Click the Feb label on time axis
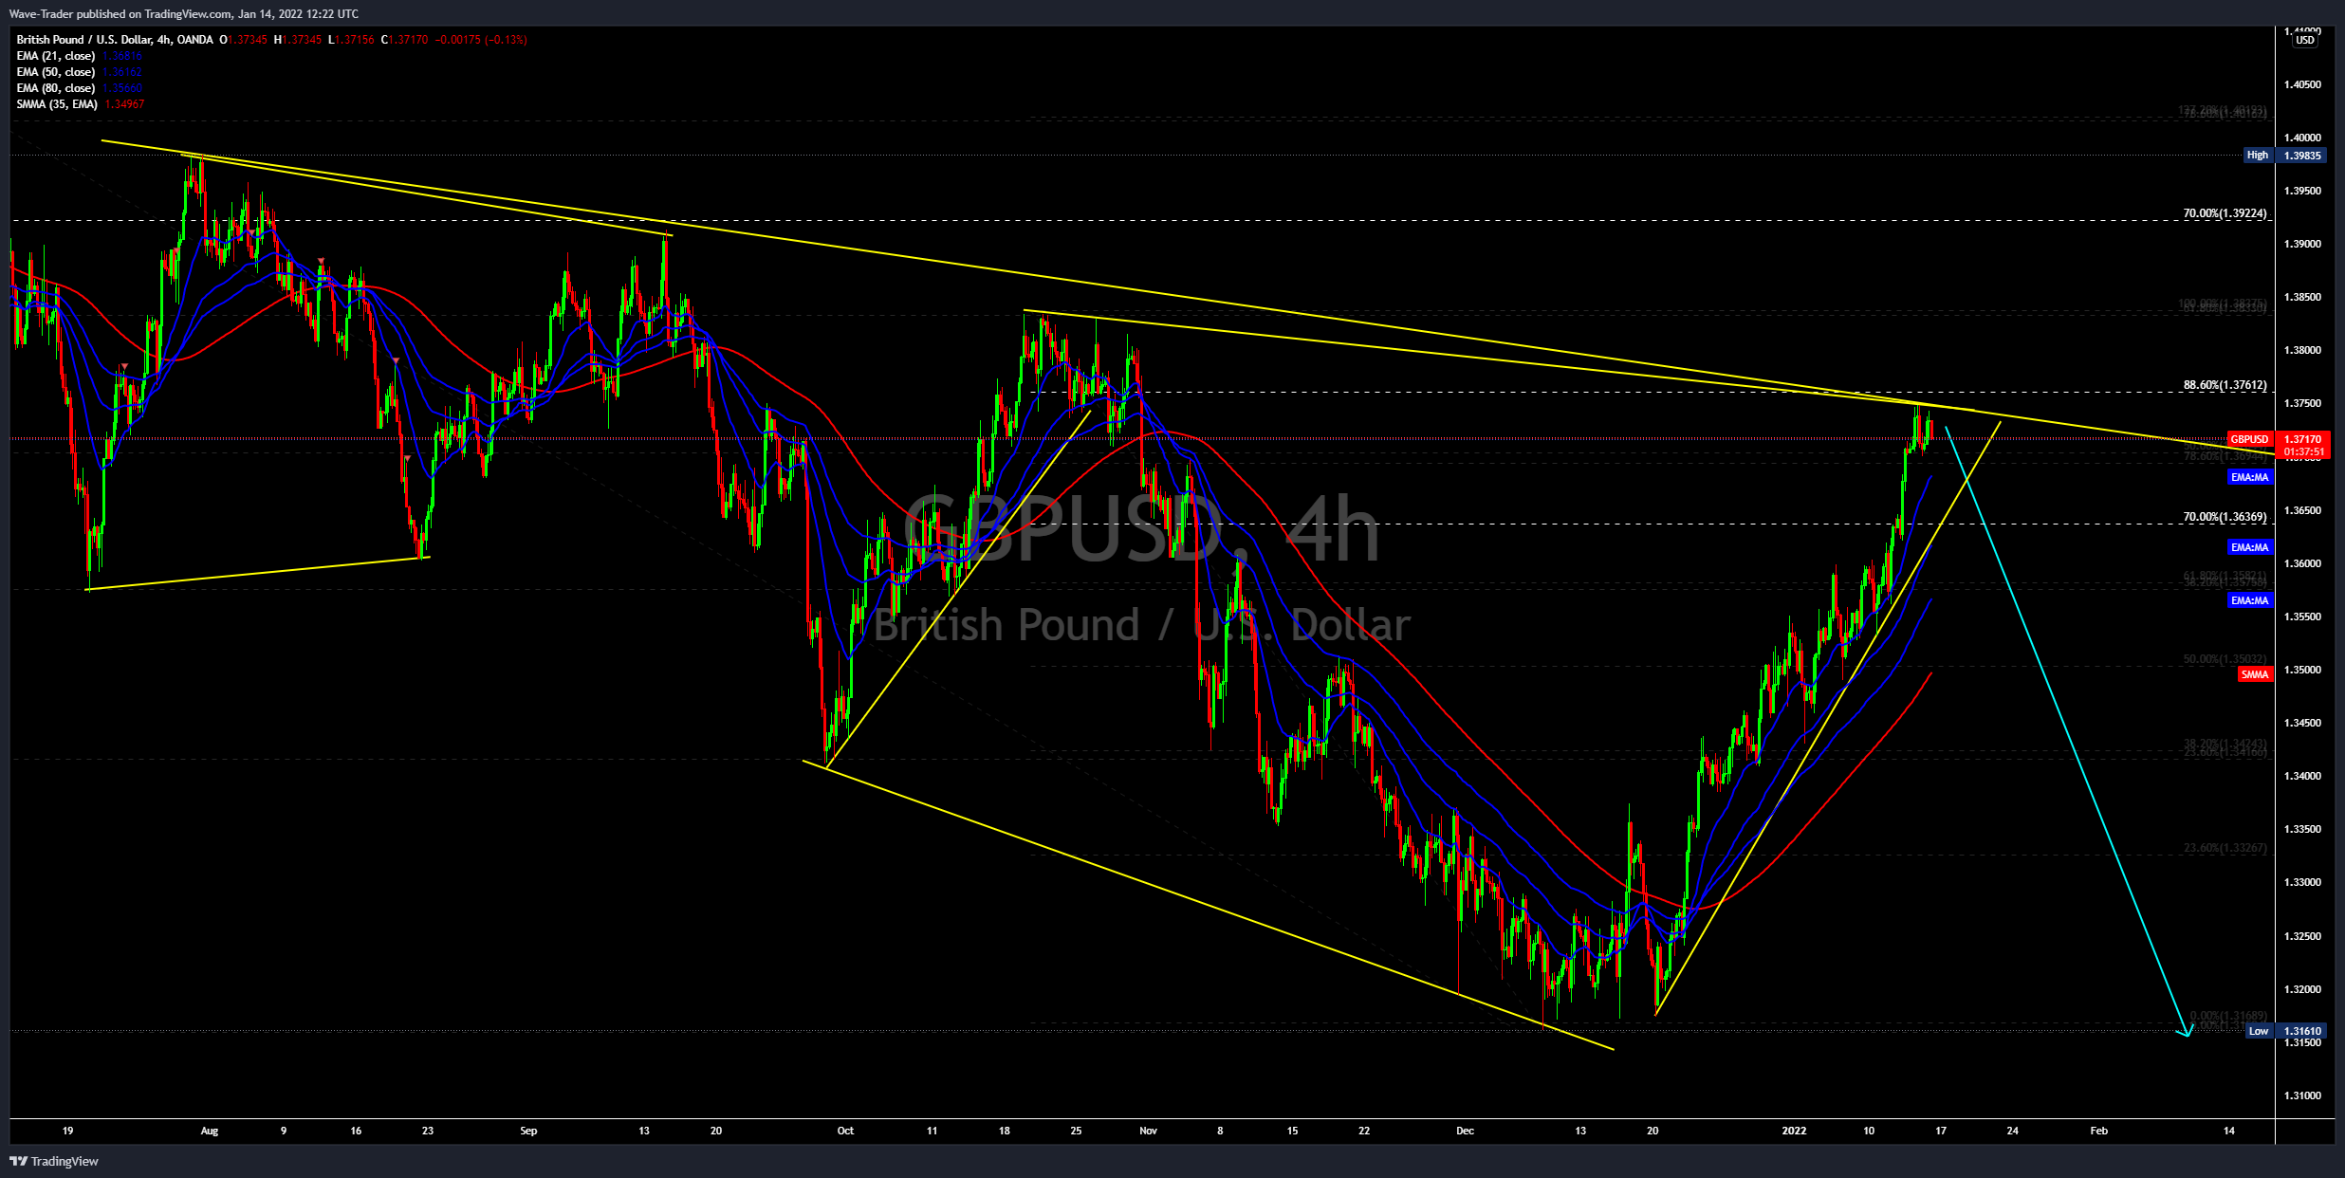 pos(2099,1131)
